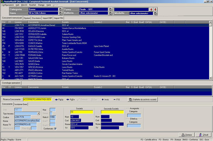Click the red down arrow button
Screen dimensions: 213x141
click(x=155, y=10)
